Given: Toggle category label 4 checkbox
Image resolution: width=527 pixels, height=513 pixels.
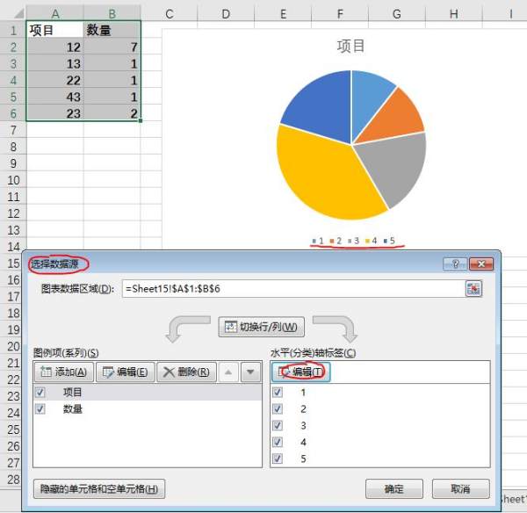Looking at the screenshot, I should click(x=278, y=442).
